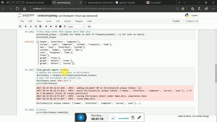Go forward in browser history

[11, 9]
